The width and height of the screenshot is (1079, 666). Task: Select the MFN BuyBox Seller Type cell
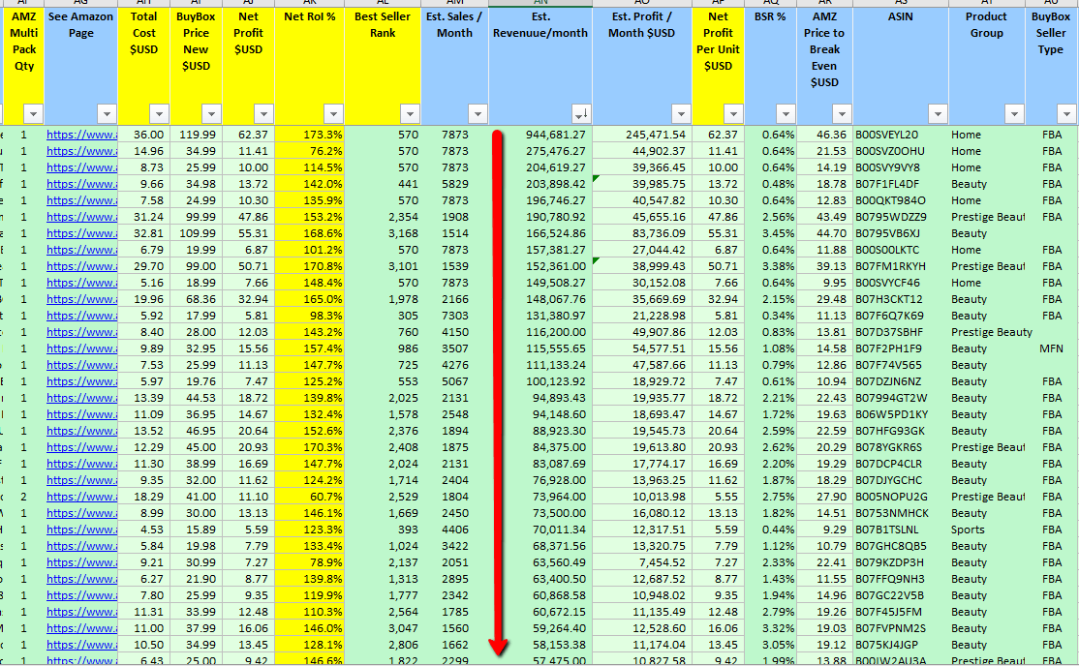[1051, 348]
